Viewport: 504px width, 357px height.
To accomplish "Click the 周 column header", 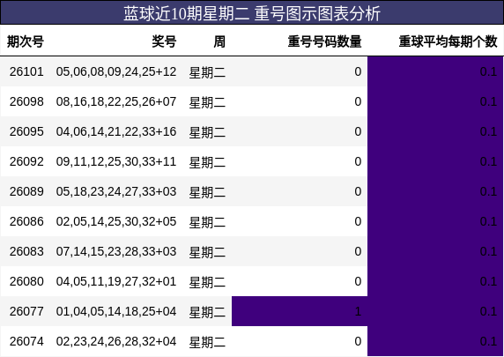I will pos(219,41).
